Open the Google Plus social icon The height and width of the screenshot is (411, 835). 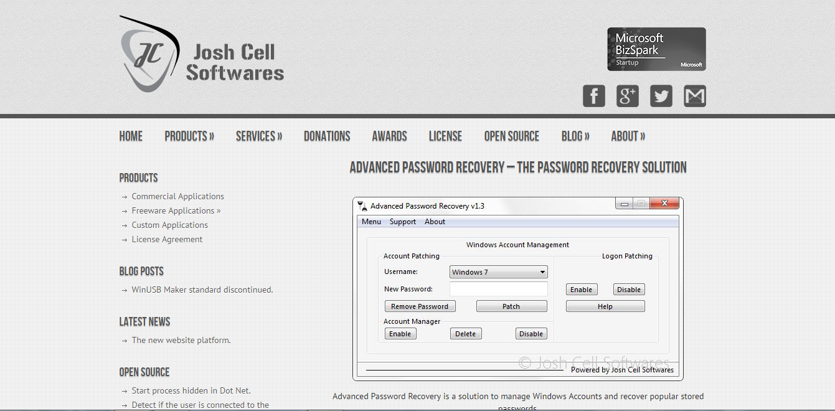tap(627, 96)
